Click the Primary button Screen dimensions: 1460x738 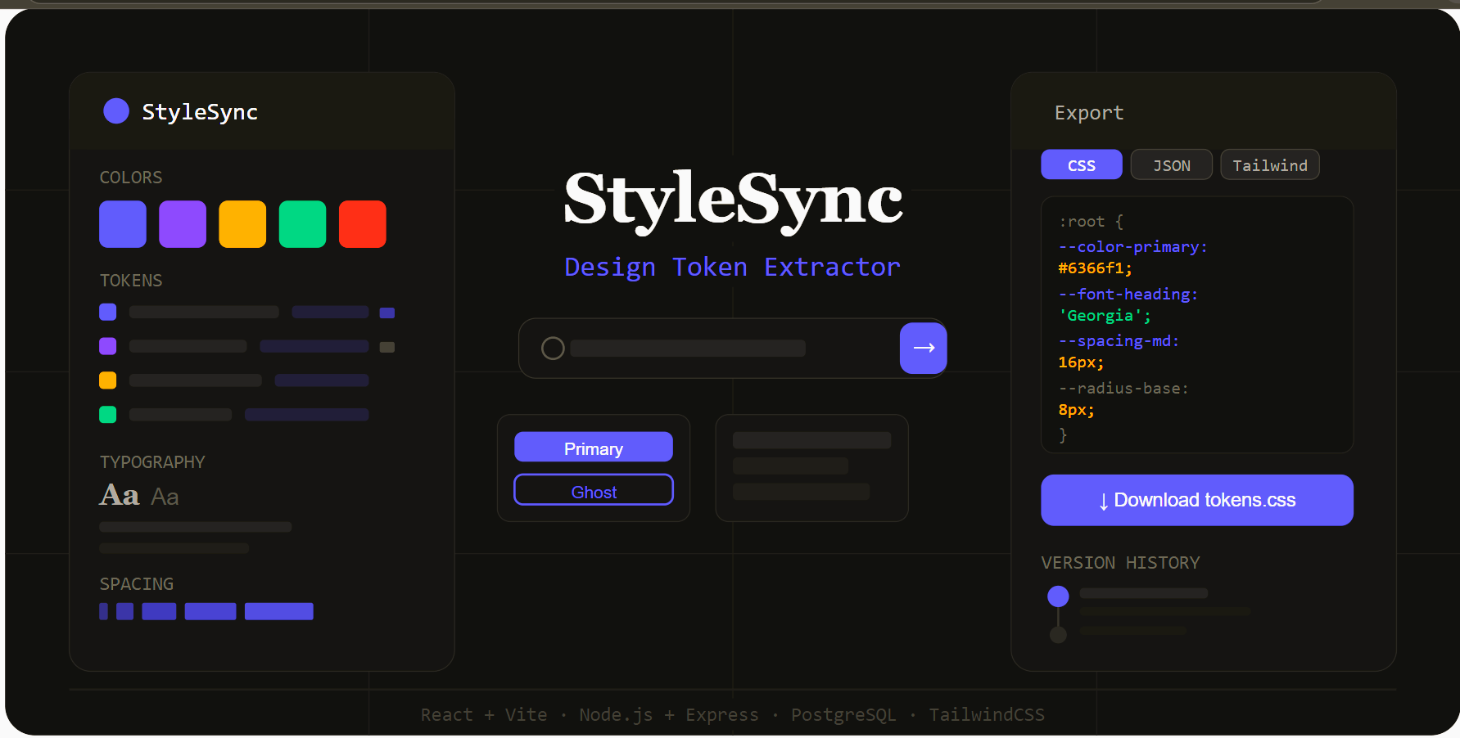[593, 448]
